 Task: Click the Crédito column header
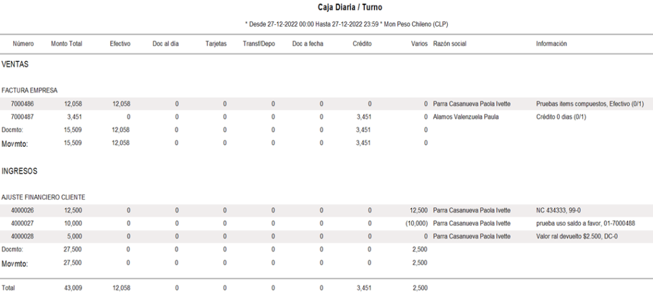coord(362,44)
